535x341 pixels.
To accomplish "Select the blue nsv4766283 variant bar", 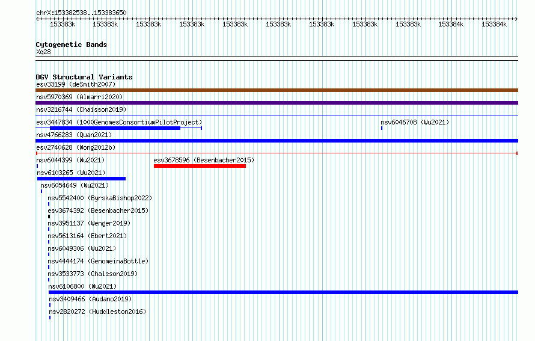I will click(x=277, y=141).
